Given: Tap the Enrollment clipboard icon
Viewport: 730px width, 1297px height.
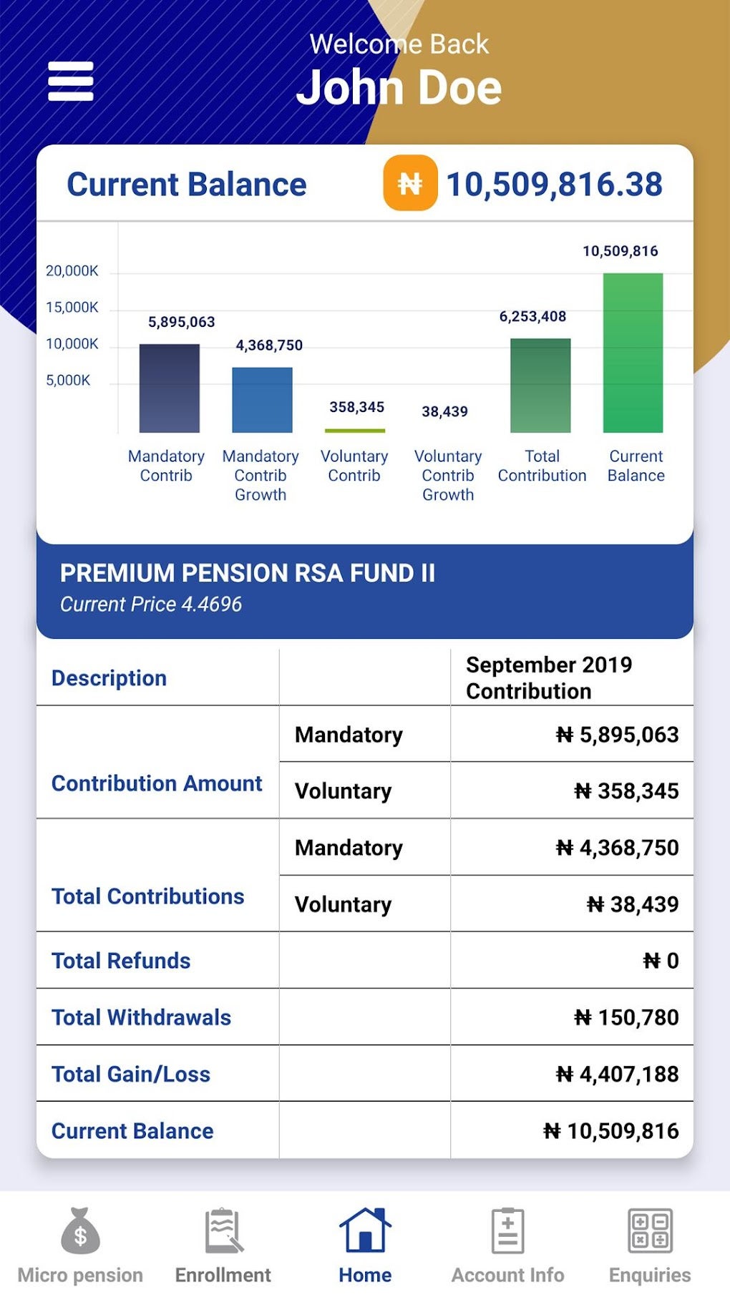Looking at the screenshot, I should click(x=222, y=1230).
